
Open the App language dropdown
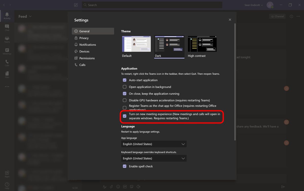tap(154, 144)
